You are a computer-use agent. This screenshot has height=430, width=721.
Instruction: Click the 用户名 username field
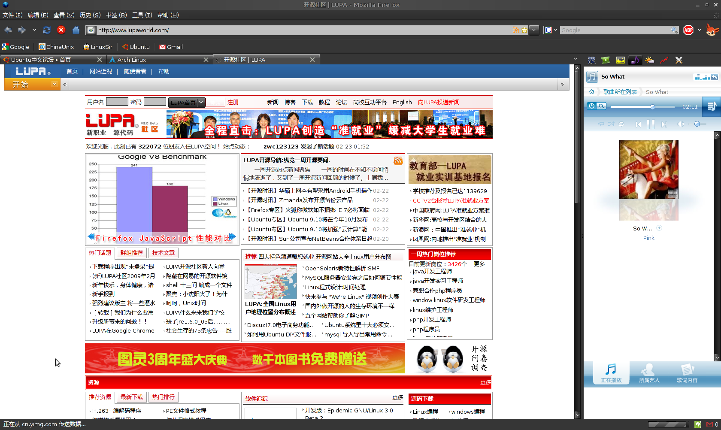117,102
